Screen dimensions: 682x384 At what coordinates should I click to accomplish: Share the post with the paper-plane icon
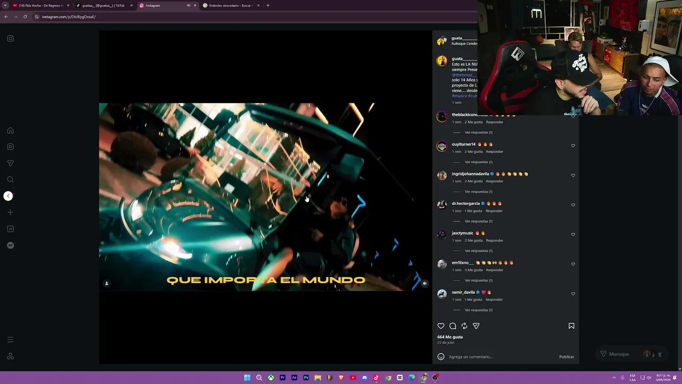pyautogui.click(x=476, y=326)
